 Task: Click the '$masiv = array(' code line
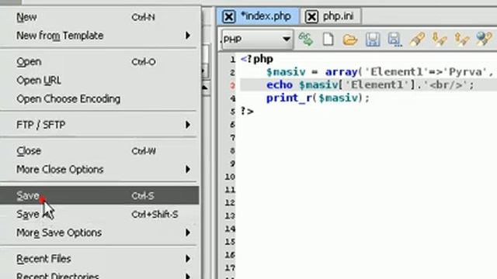pos(380,72)
